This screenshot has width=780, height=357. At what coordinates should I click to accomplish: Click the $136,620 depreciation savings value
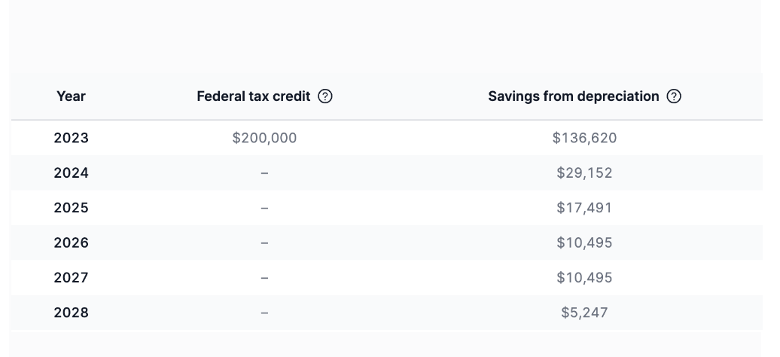coord(584,138)
